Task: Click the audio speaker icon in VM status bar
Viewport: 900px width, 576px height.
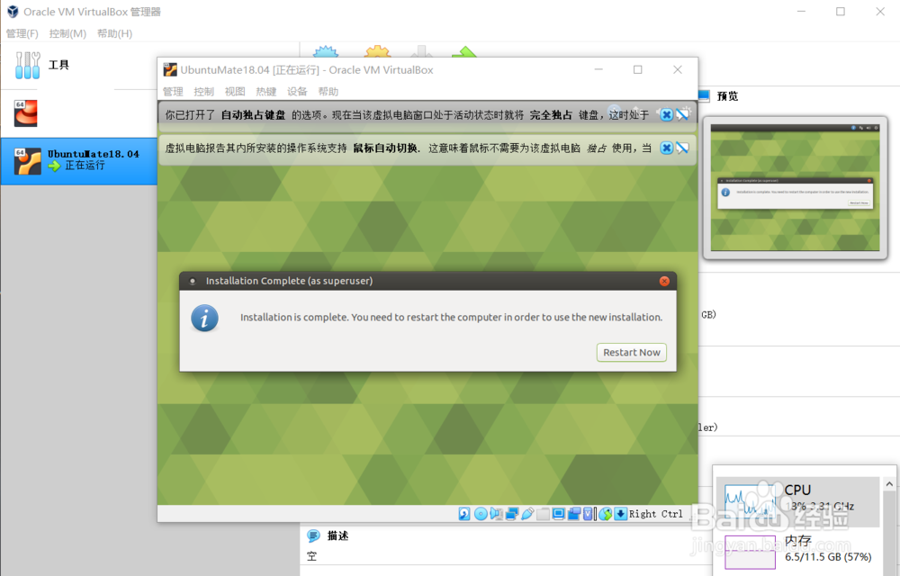Action: click(x=496, y=514)
